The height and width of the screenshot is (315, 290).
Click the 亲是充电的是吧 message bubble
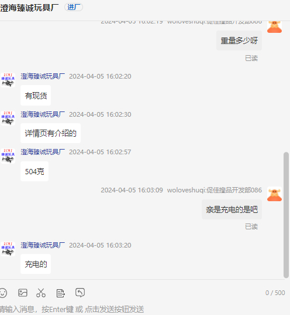point(232,209)
